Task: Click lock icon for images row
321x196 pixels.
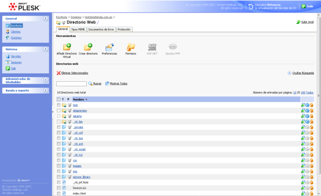Action: [x=311, y=166]
